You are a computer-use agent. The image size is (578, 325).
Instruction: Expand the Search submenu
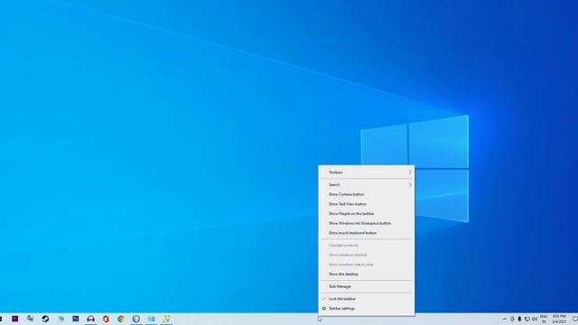[367, 184]
